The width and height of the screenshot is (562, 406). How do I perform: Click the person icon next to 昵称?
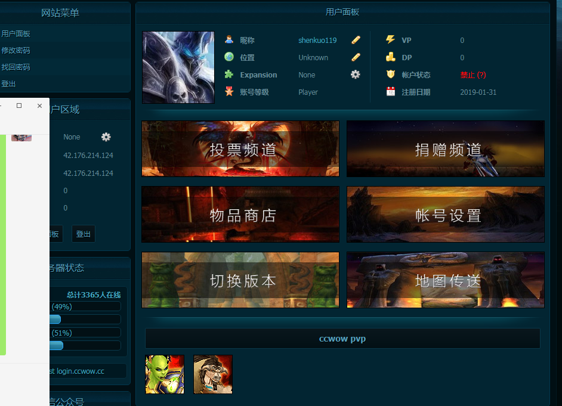click(x=228, y=40)
